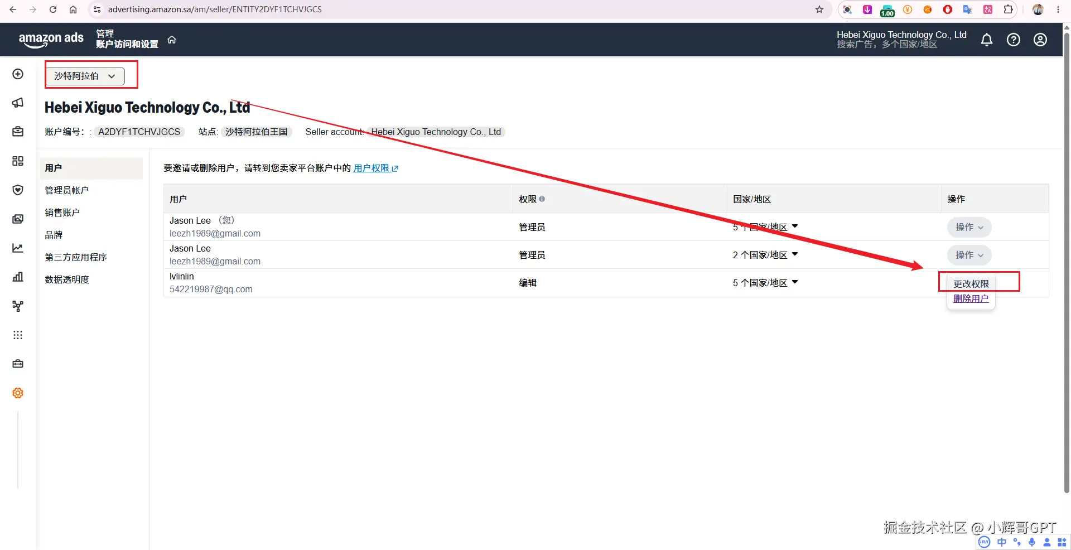1071x550 pixels.
Task: Click the Google Translate extension icon
Action: [968, 9]
